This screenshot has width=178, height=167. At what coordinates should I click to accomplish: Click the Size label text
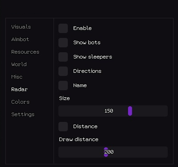pos(64,98)
